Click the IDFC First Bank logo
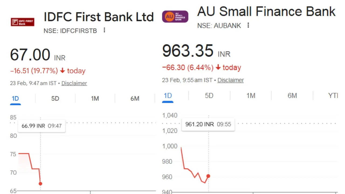345x194 pixels. tap(23, 22)
